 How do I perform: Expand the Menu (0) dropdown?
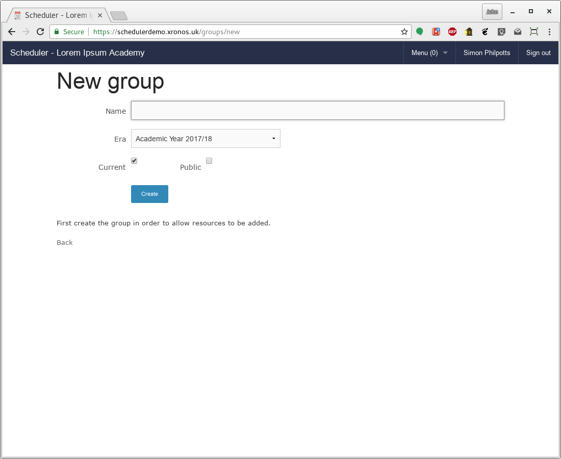coord(429,53)
